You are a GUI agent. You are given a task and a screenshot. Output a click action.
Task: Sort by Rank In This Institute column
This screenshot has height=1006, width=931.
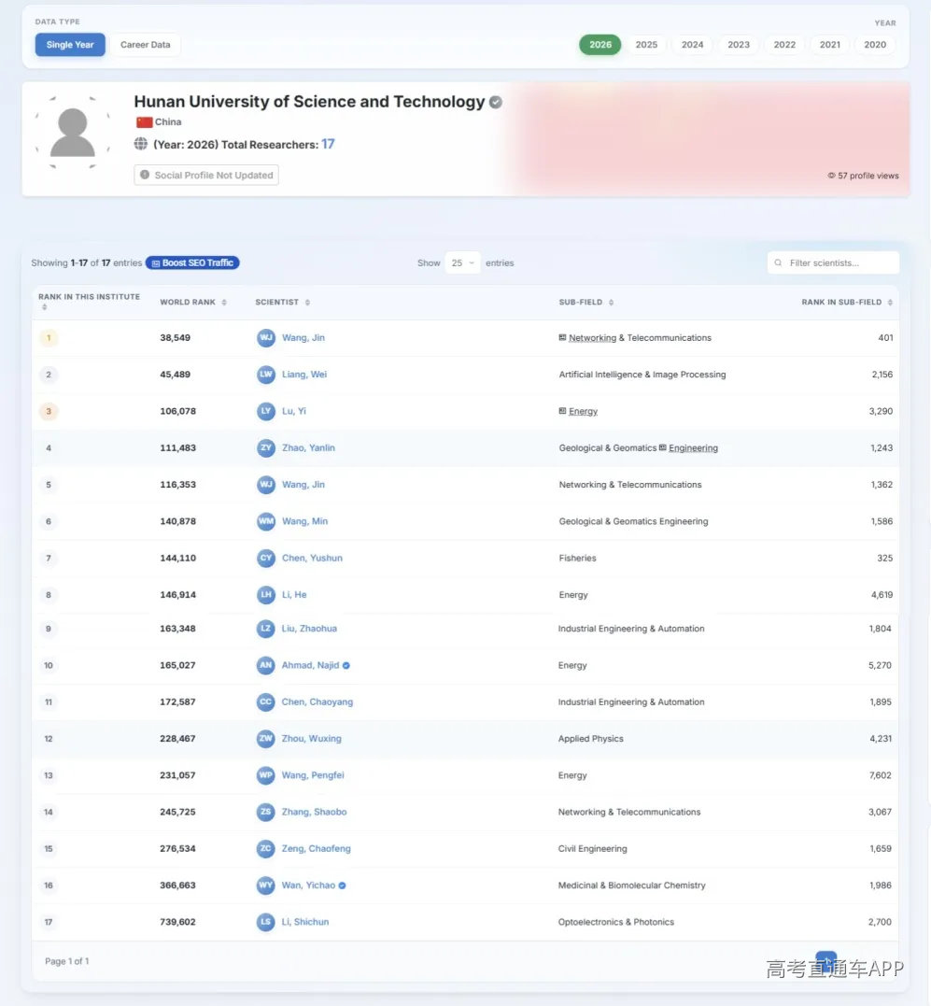point(89,302)
